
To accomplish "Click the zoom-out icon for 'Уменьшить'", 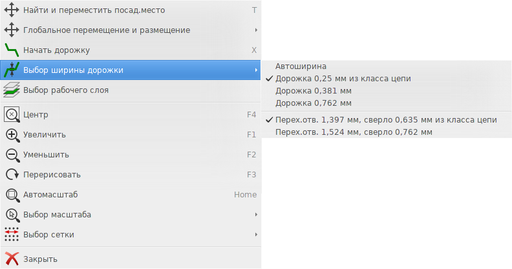I will (x=12, y=155).
